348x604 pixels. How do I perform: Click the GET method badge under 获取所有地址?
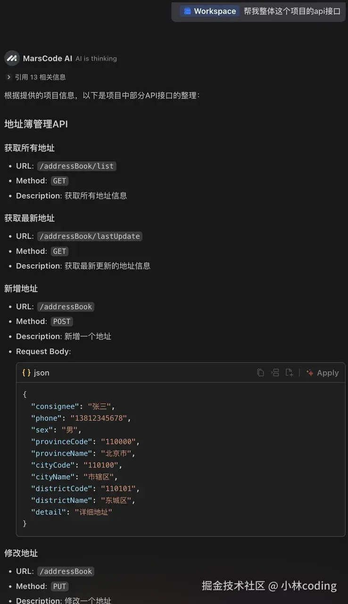point(59,181)
